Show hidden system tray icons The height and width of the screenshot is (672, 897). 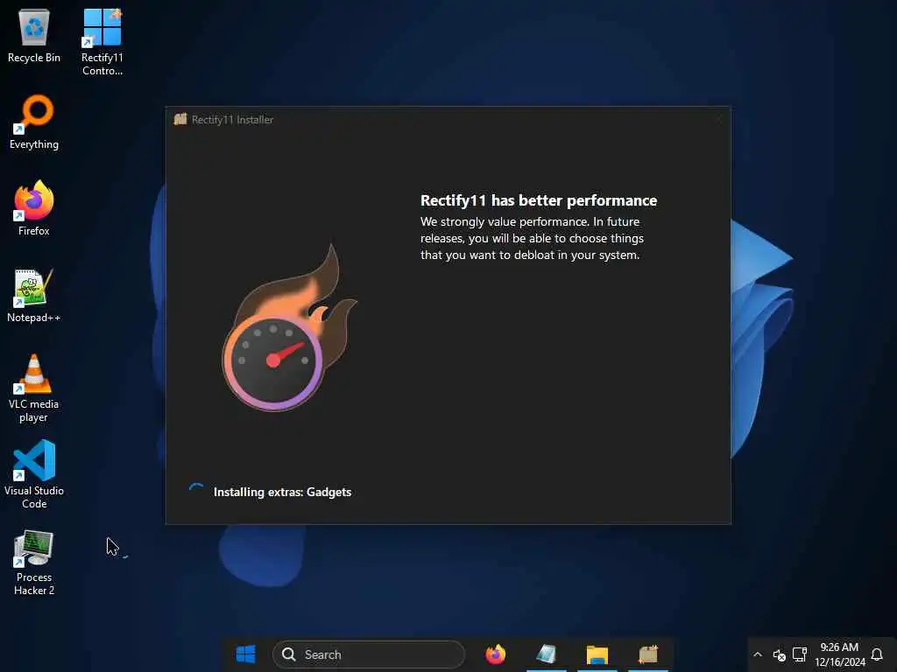click(758, 654)
